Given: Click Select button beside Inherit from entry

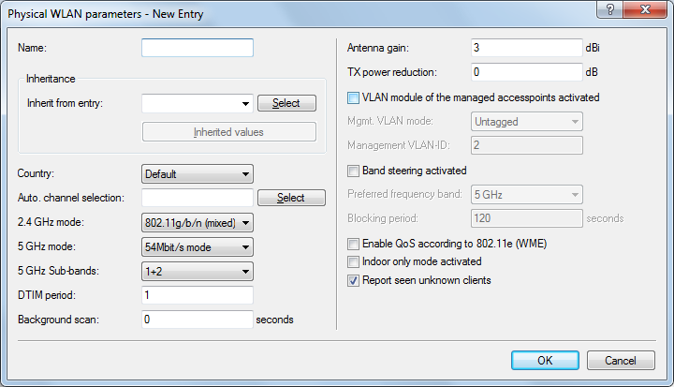Looking at the screenshot, I should [286, 103].
